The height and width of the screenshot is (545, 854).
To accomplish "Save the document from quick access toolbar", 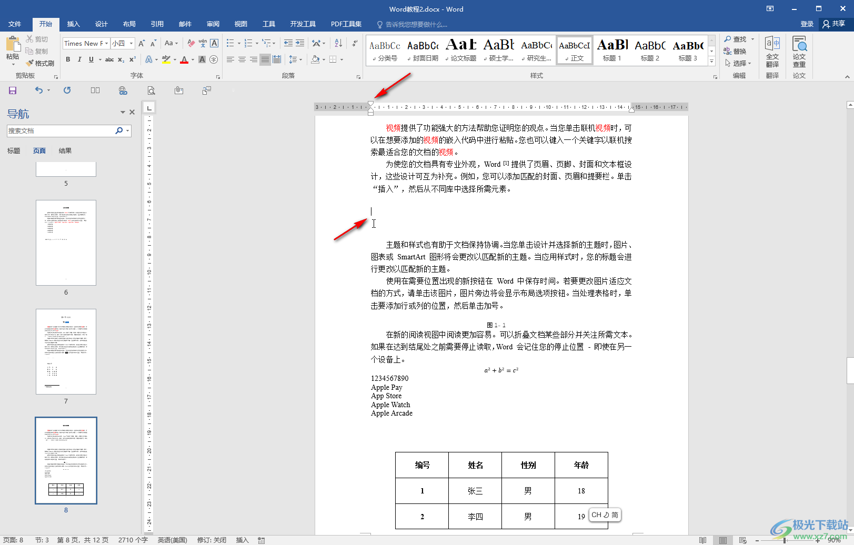I will [x=13, y=90].
